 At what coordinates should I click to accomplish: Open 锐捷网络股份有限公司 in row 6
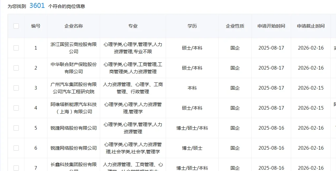[x=73, y=148]
